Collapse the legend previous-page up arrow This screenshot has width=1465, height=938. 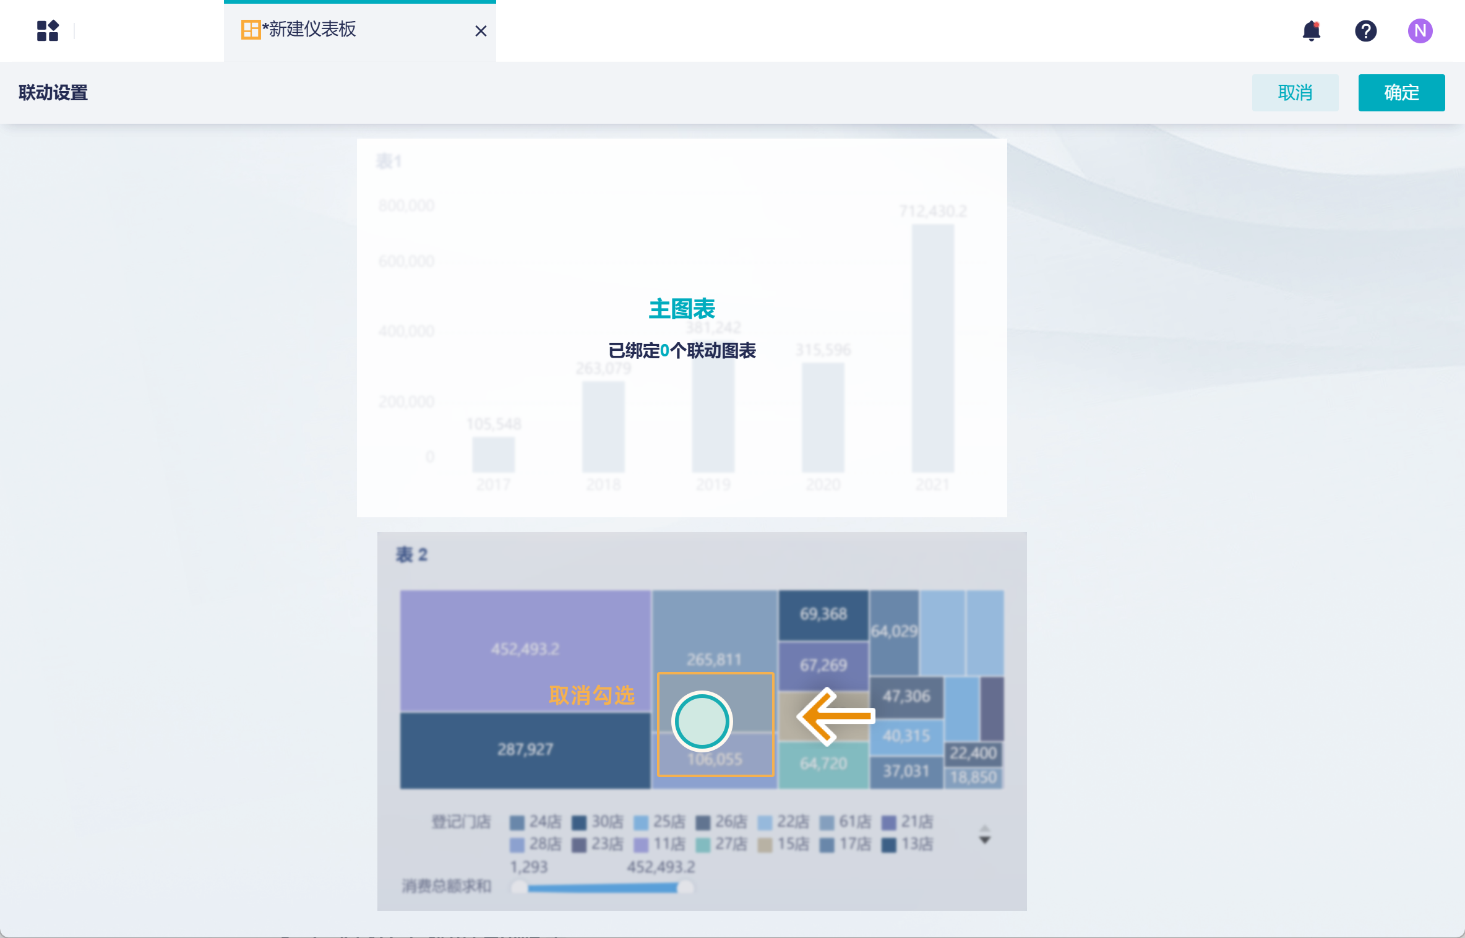[985, 828]
